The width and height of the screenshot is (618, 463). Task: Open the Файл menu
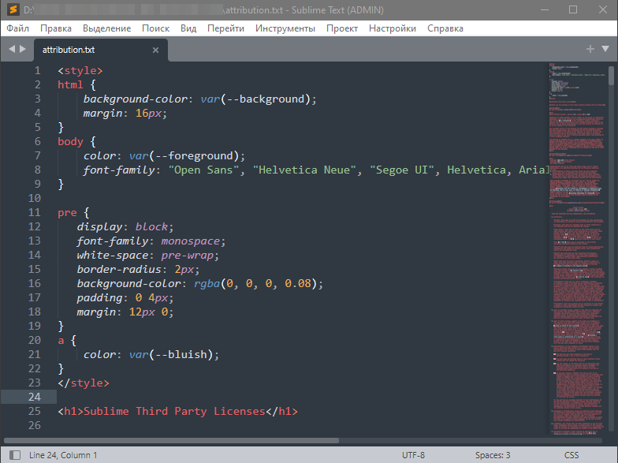[17, 28]
